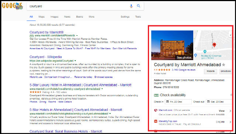Image resolution: width=236 pixels, height=134 pixels.
Task: Open search Settings
Action: 125,17
